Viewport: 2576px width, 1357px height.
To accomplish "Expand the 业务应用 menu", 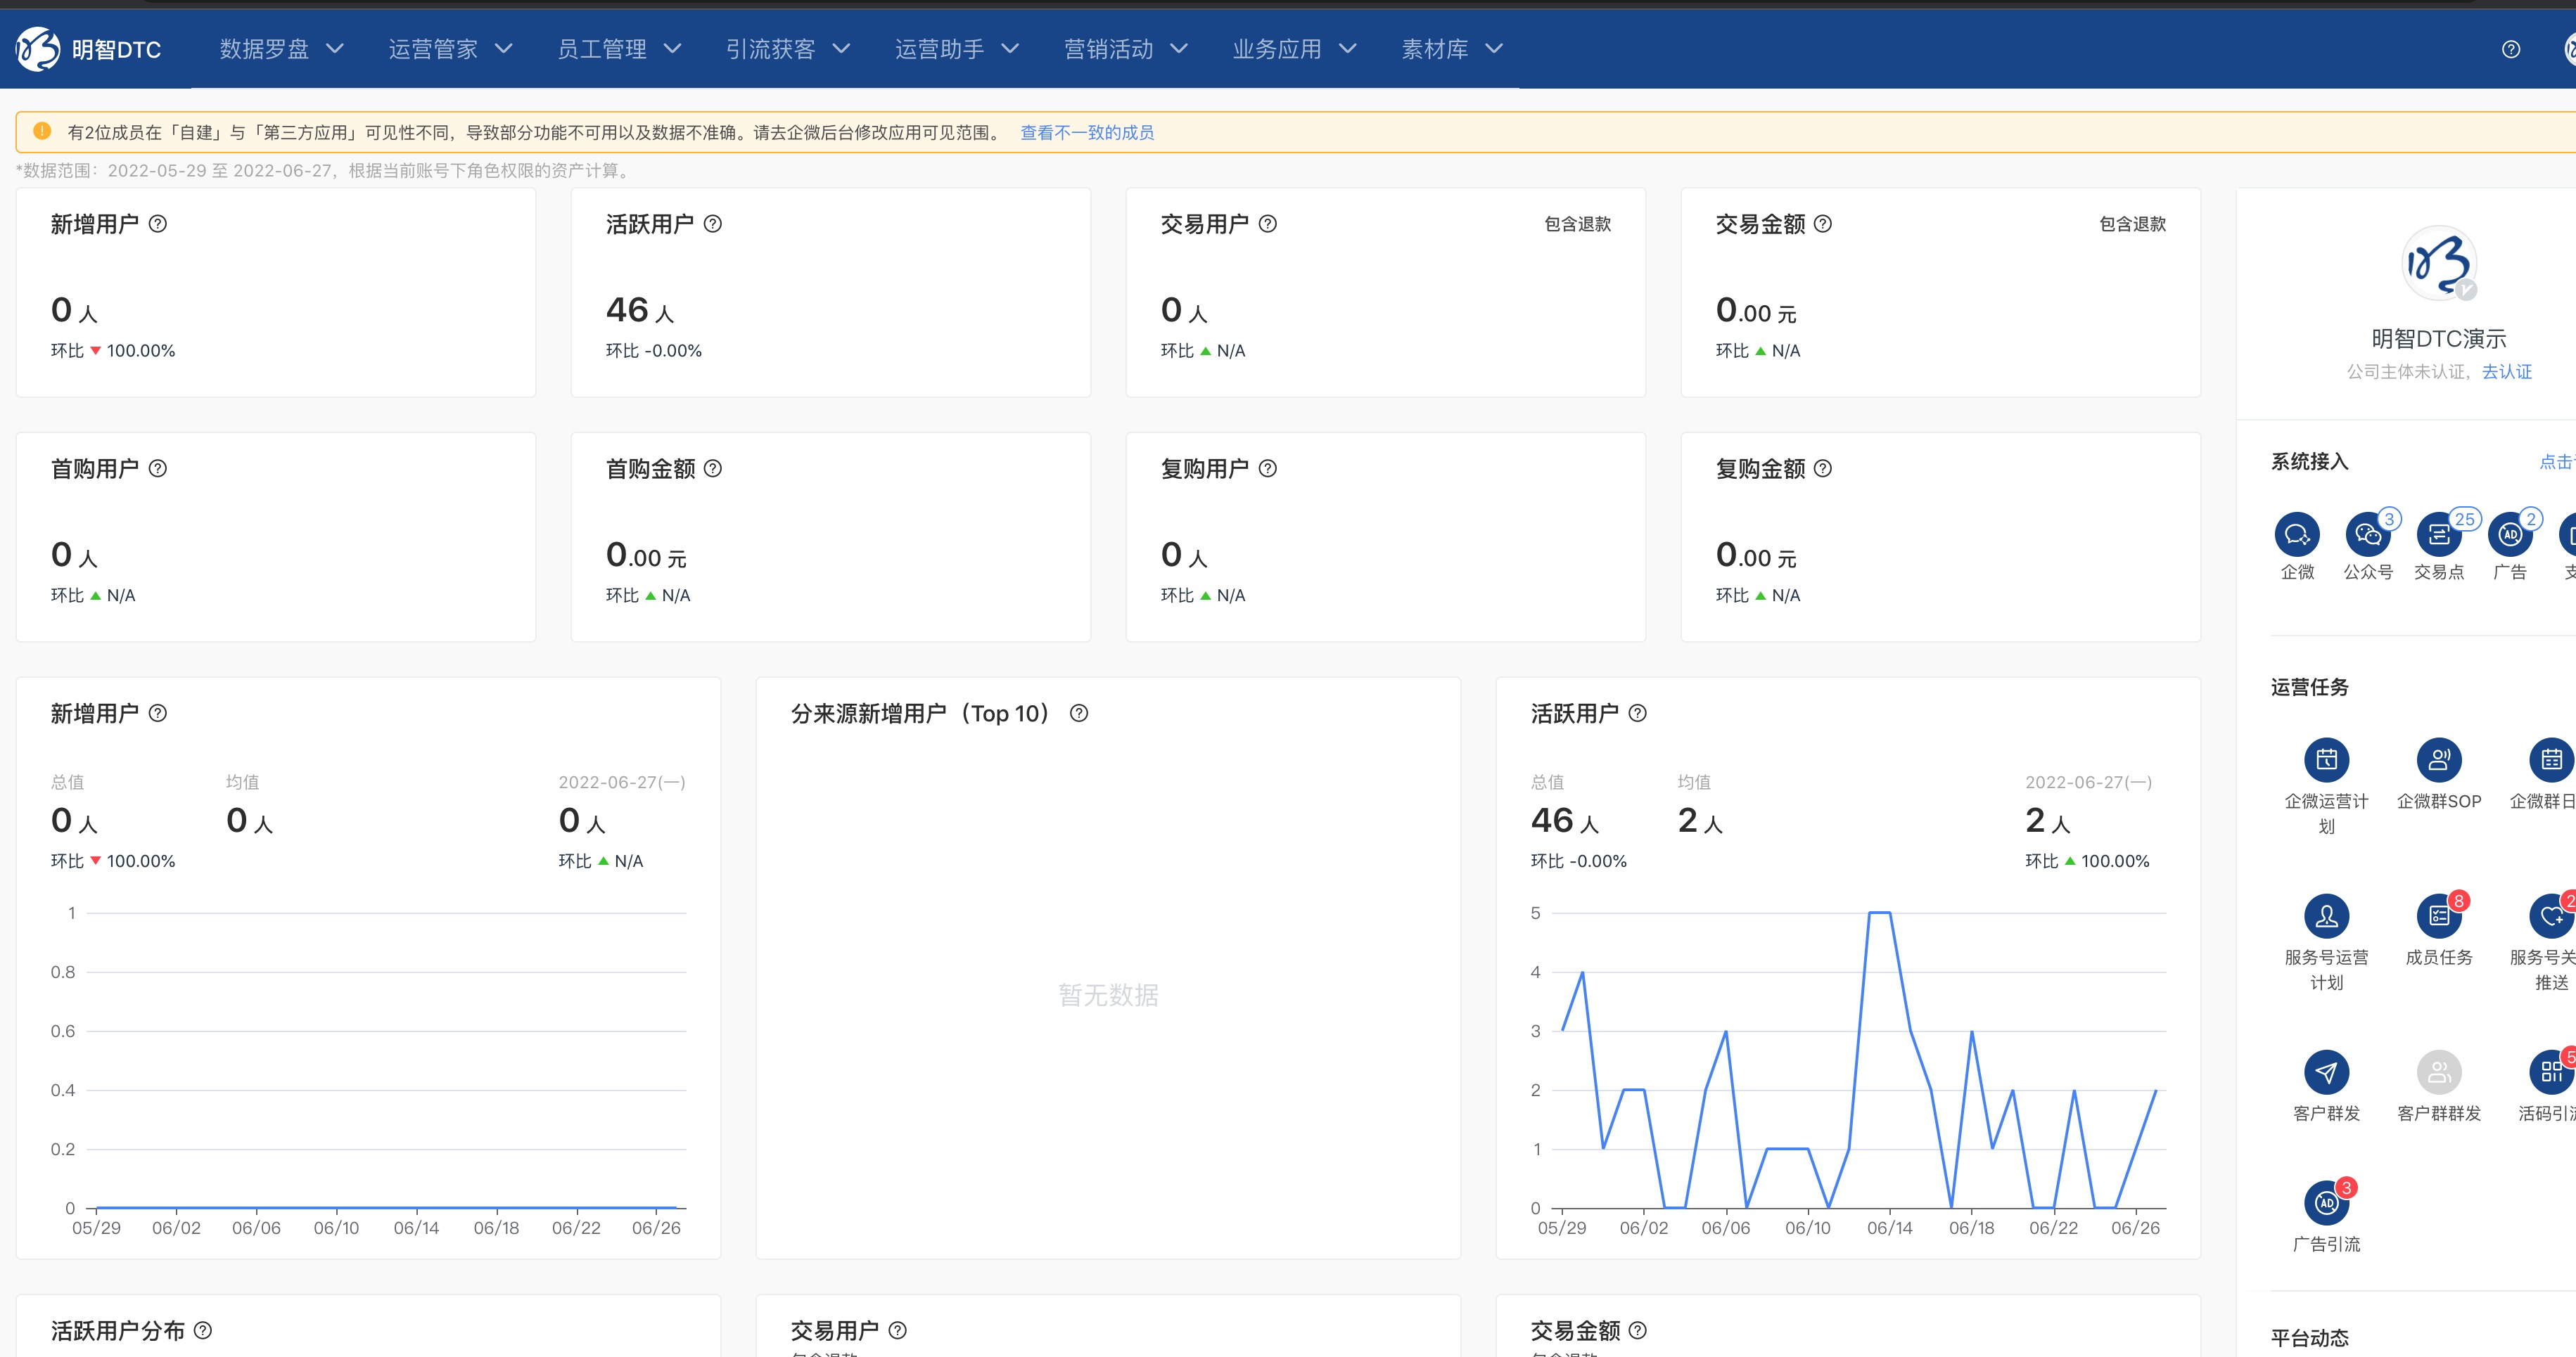I will pos(1296,49).
